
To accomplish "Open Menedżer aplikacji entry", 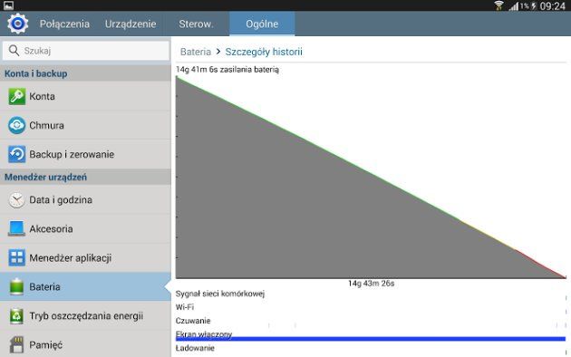I will click(x=85, y=257).
